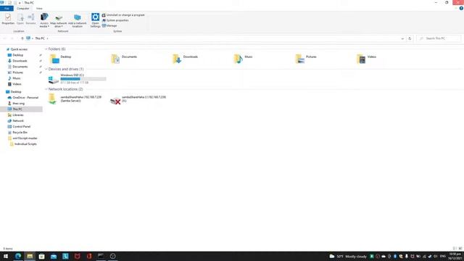Expand the chevron after This PC in path
The image size is (464, 261).
(x=47, y=38)
